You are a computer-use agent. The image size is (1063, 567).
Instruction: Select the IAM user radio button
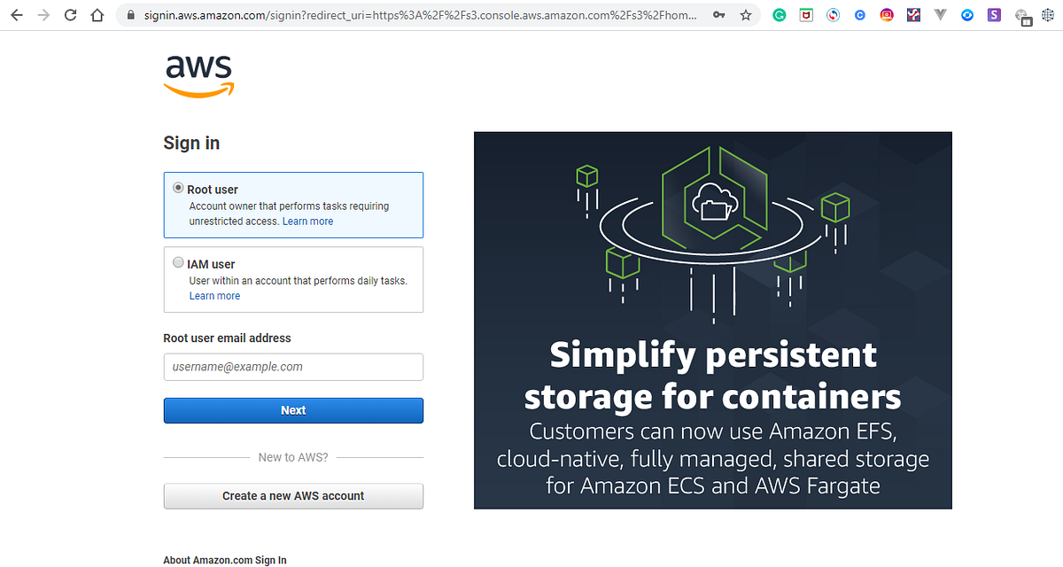tap(178, 262)
